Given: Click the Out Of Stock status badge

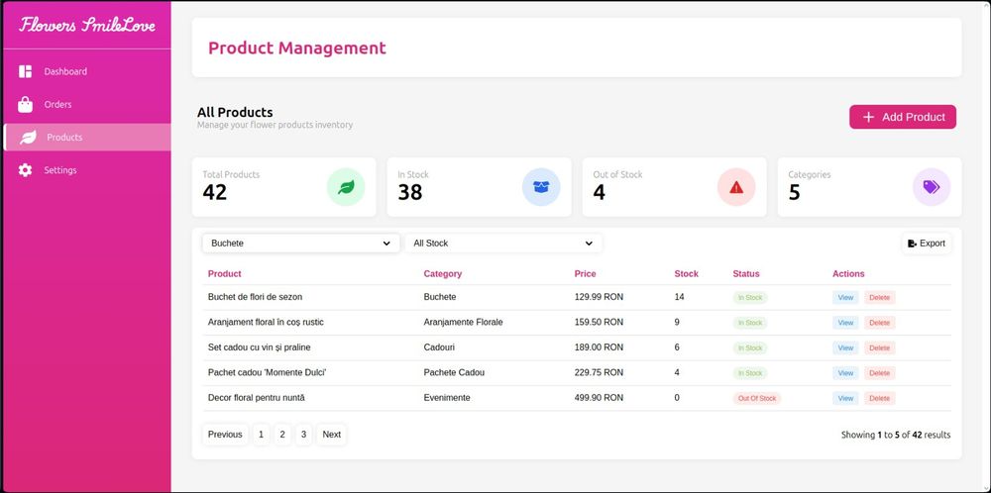Looking at the screenshot, I should 756,398.
